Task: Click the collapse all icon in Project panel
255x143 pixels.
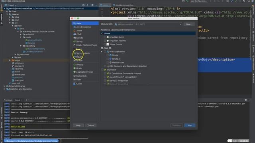Action: coord(88,5)
